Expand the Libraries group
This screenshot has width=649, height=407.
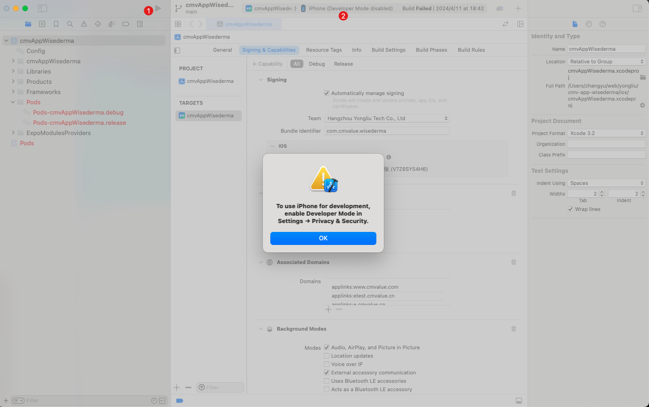[x=13, y=71]
